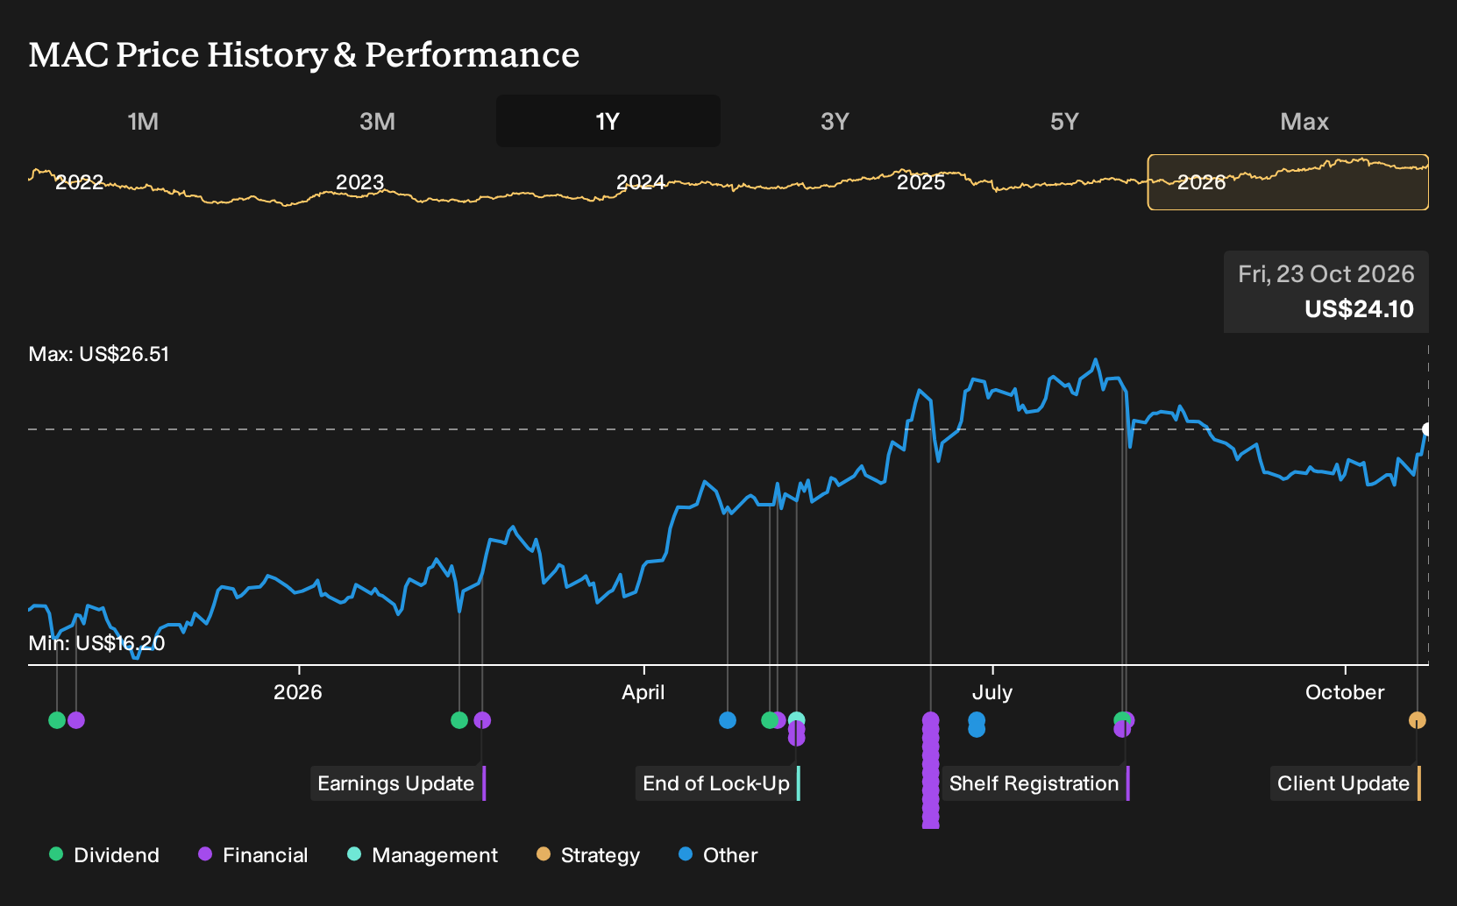Click the October axis label
1457x906 pixels.
coord(1345,692)
